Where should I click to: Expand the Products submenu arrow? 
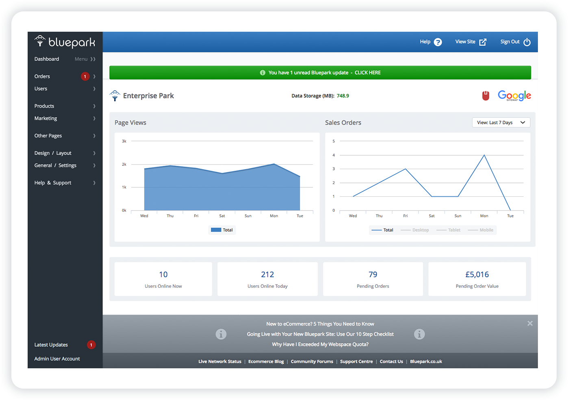94,106
